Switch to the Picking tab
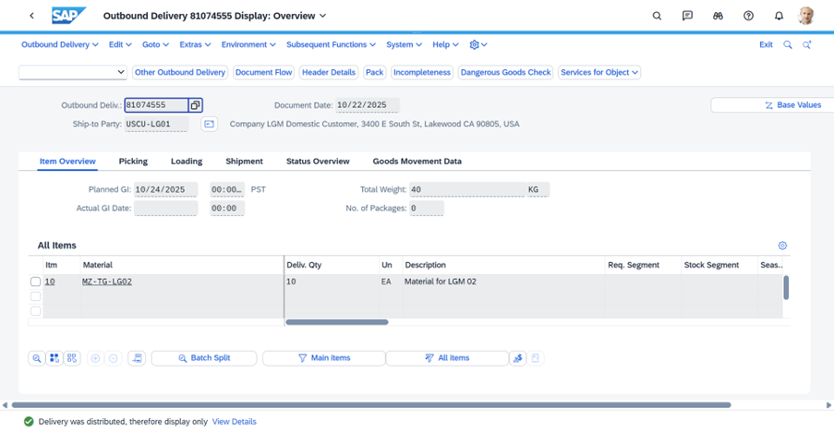834x433 pixels. pos(133,162)
